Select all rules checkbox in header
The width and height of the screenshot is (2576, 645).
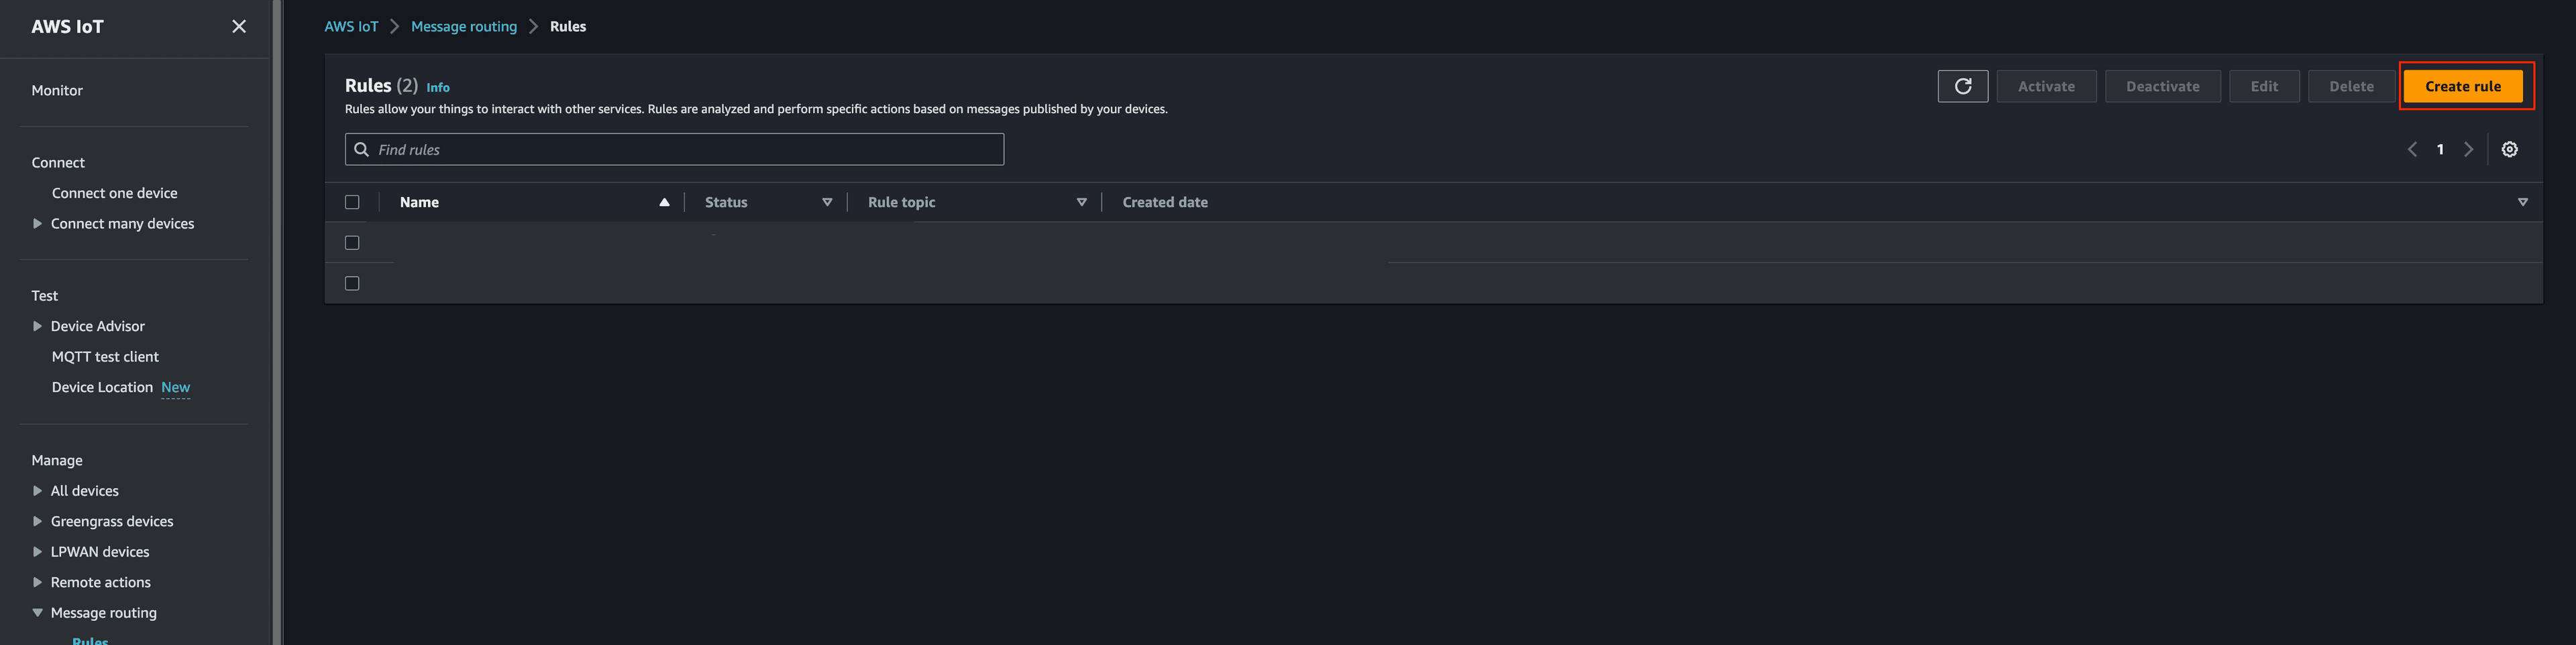(352, 202)
